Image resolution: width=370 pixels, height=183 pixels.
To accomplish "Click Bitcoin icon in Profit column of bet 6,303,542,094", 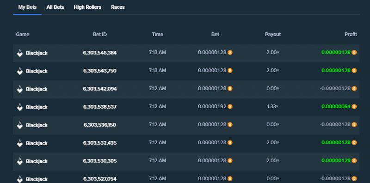I will tap(354, 88).
